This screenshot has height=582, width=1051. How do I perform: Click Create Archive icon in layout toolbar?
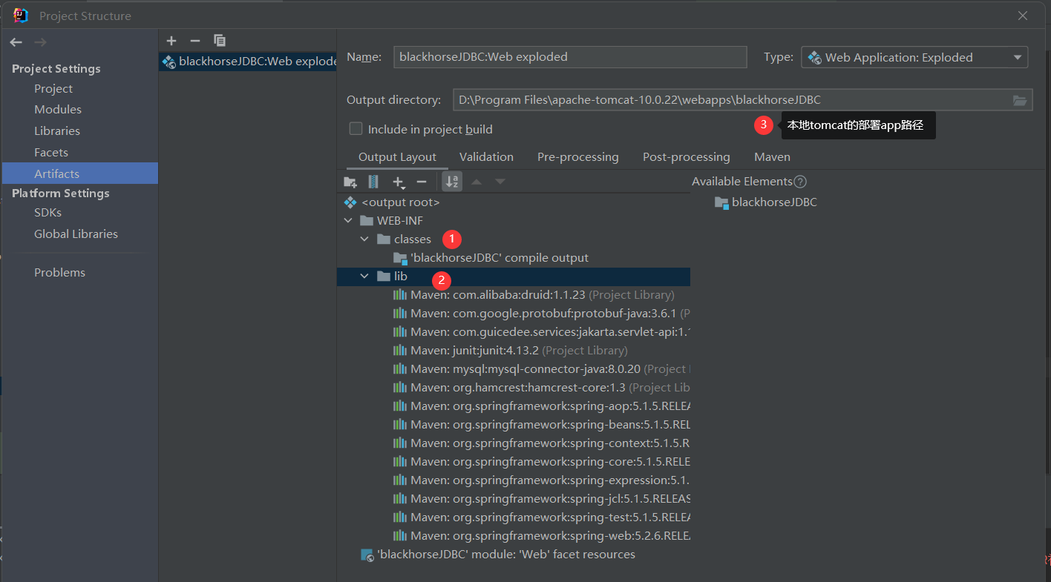(x=373, y=182)
